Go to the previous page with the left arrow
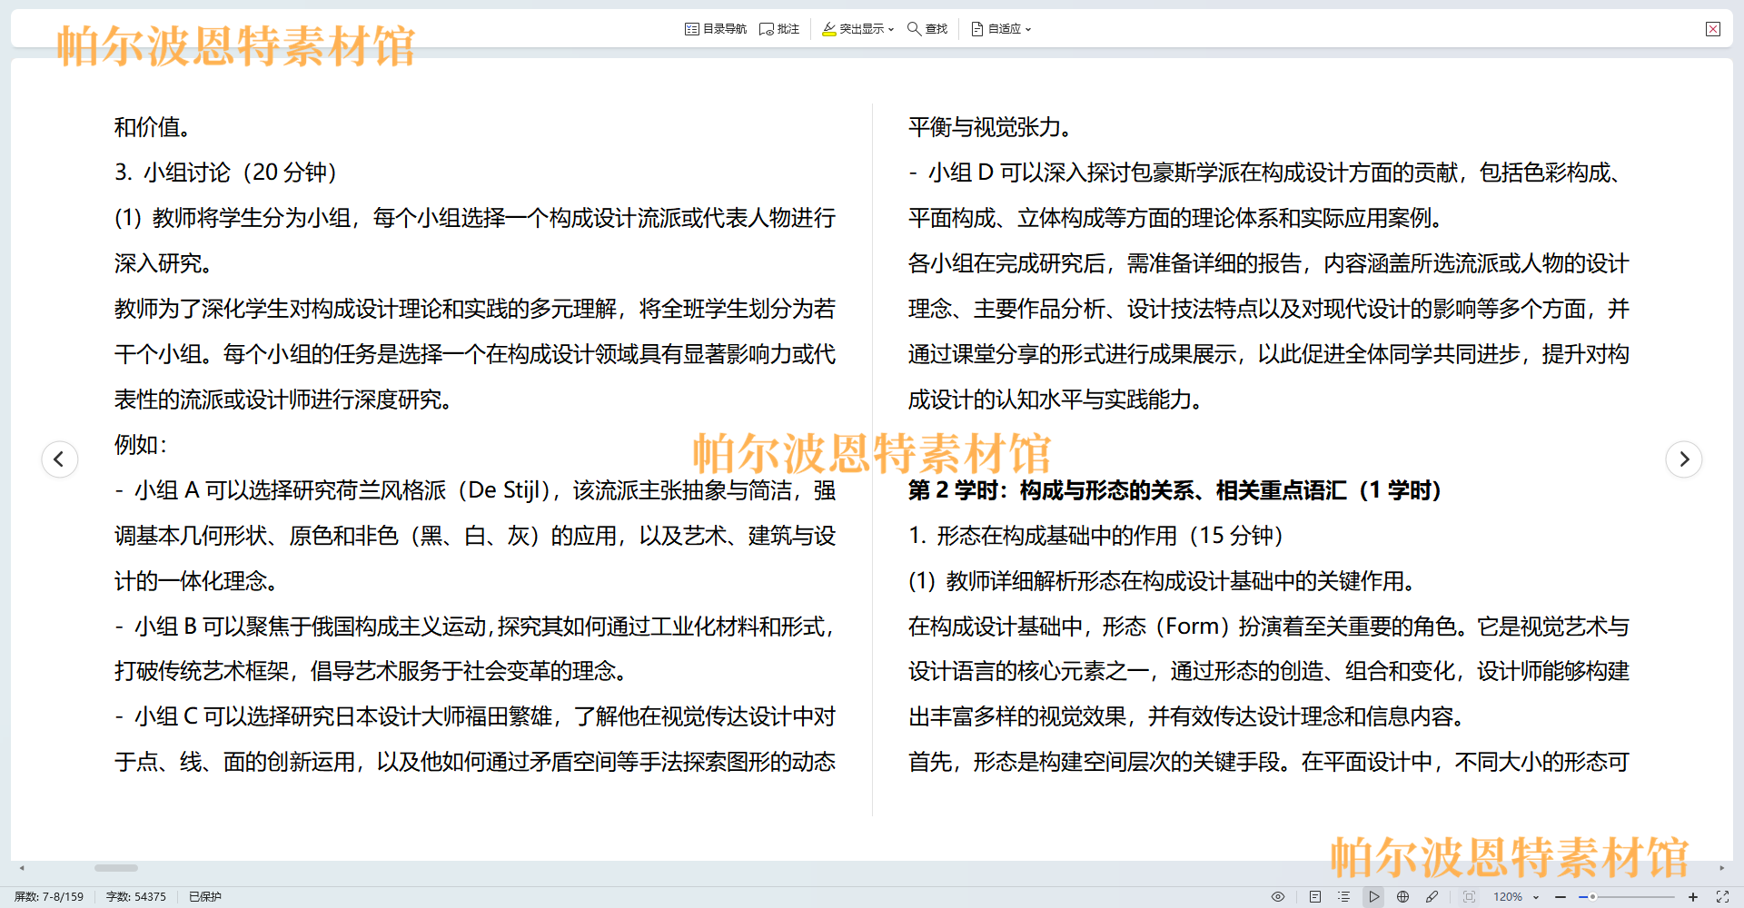 click(59, 459)
